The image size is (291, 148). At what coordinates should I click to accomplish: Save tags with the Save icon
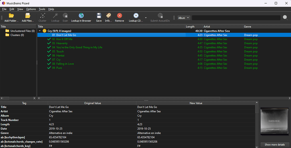[99, 16]
